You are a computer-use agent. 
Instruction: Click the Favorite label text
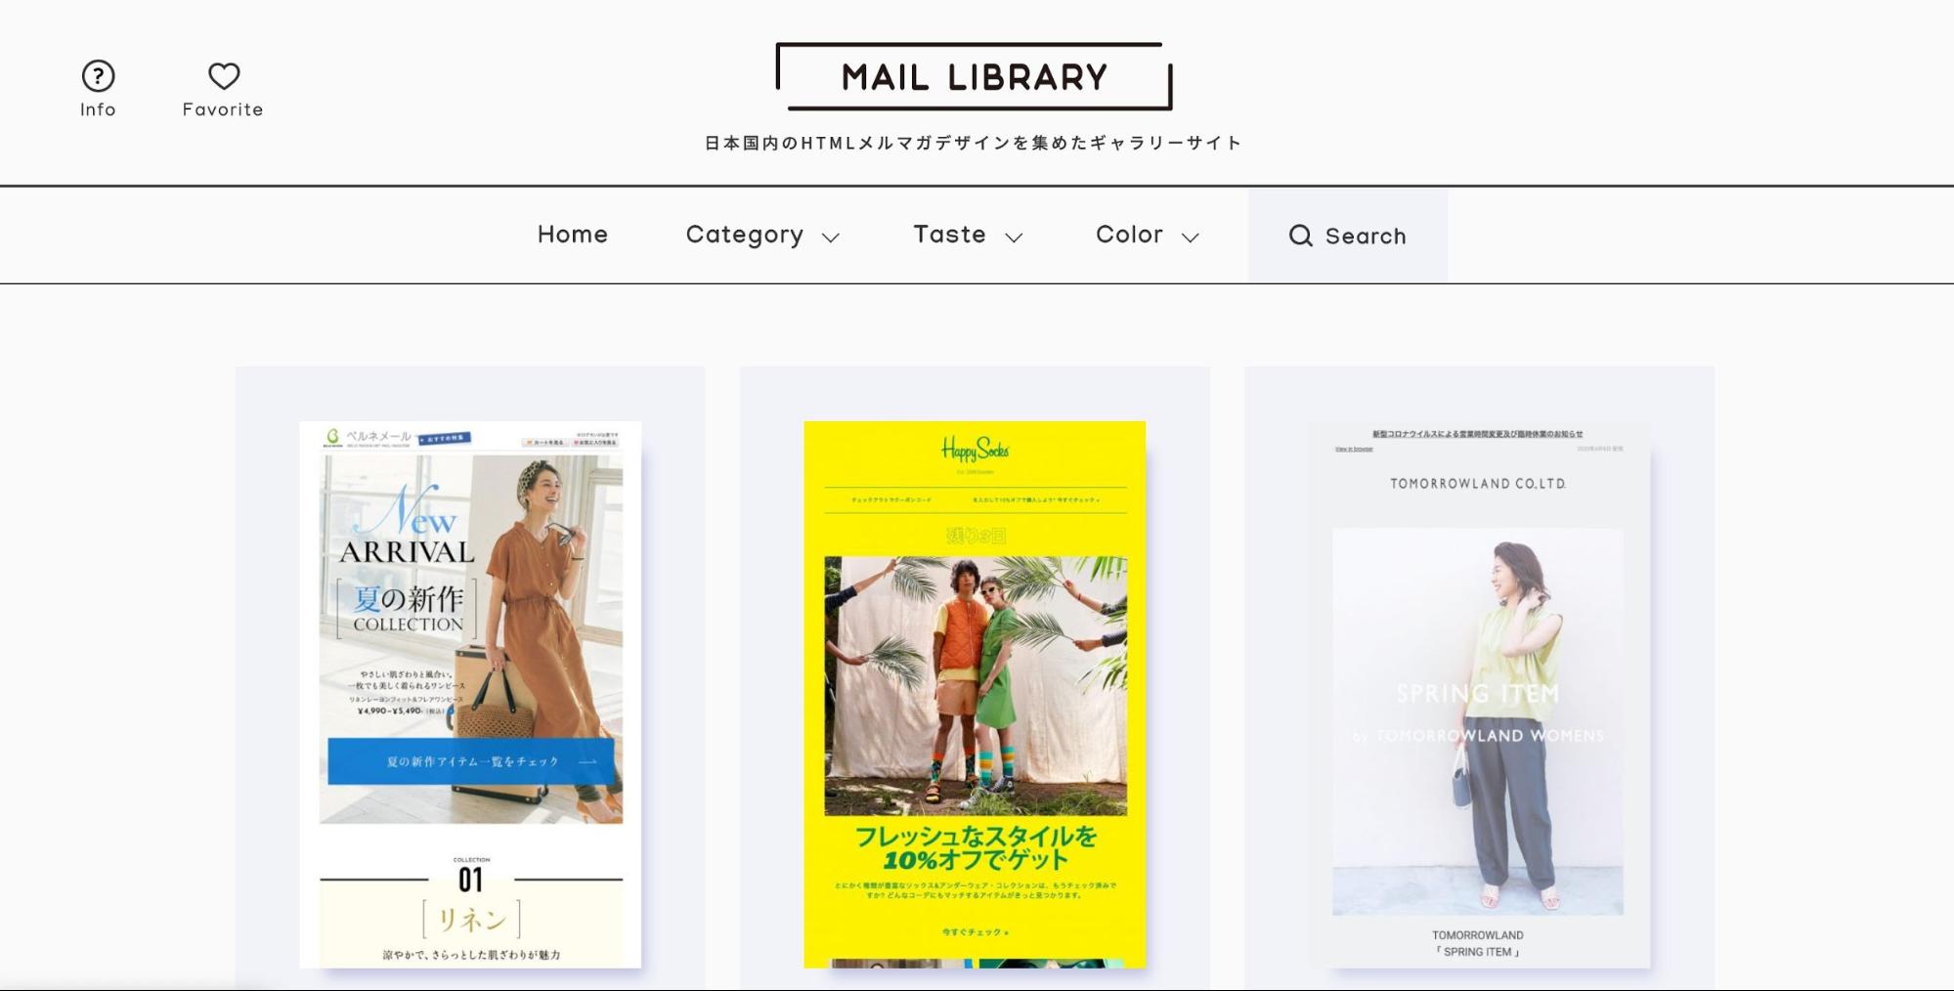click(x=223, y=109)
